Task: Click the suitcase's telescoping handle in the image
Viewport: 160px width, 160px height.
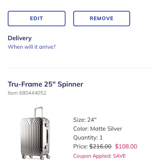Action: tap(38, 111)
